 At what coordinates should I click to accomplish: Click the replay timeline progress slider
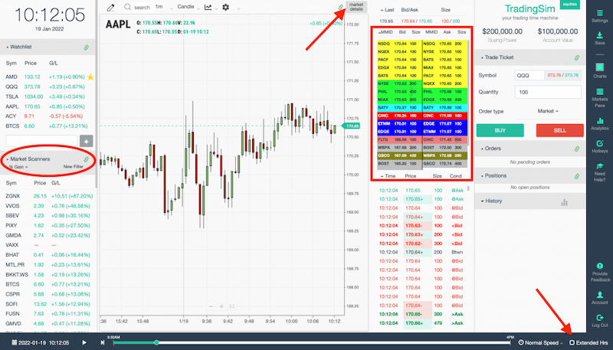(x=156, y=342)
